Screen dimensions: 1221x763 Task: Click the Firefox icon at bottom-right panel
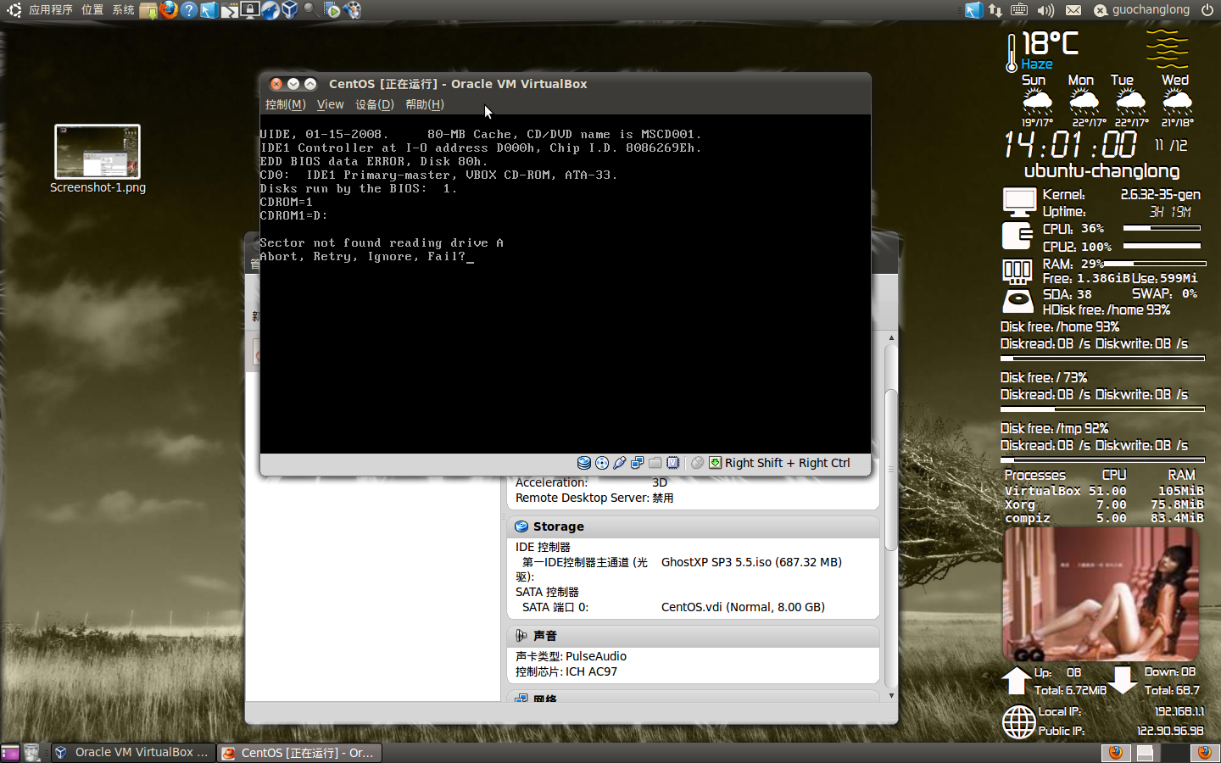pos(1204,753)
